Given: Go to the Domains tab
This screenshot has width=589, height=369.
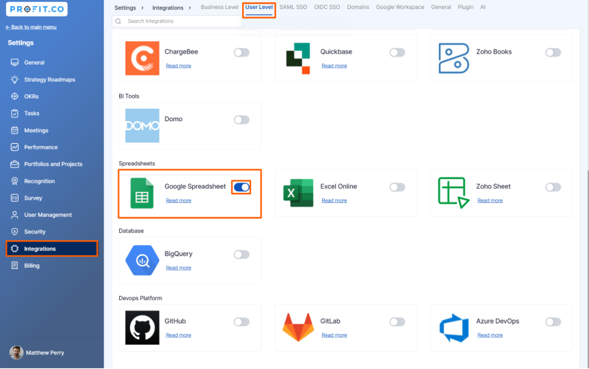Looking at the screenshot, I should [x=358, y=7].
